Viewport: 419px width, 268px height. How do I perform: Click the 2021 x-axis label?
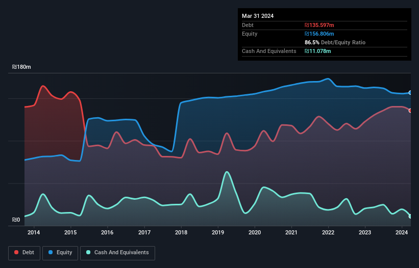291,232
